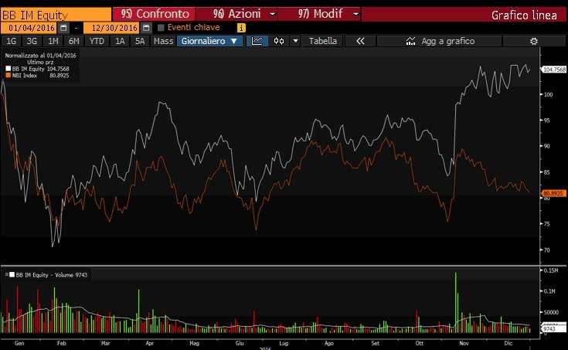Viewport: 568px width, 350px height.
Task: Expand the Giornaliero period dropdown
Action: tap(209, 41)
